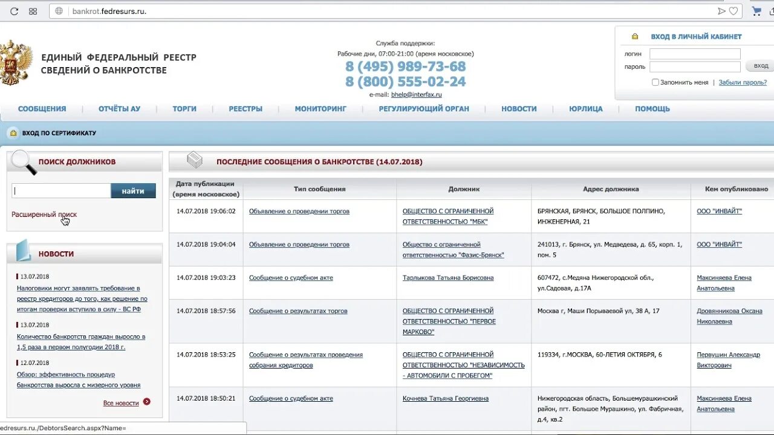Focus the пароль input field
774x435 pixels.
tap(695, 67)
